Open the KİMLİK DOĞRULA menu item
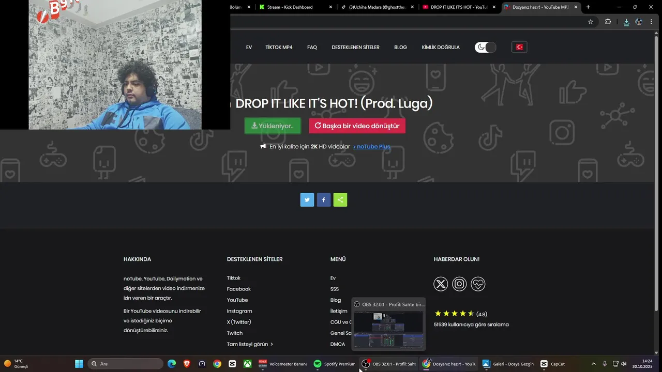This screenshot has width=662, height=372. pos(441,47)
